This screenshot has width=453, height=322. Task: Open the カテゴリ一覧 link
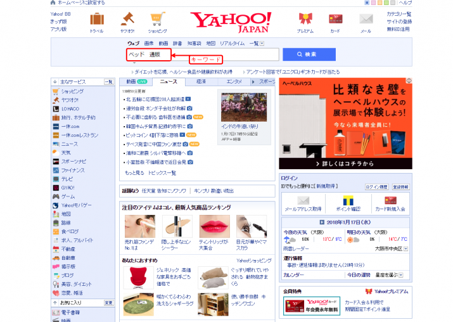click(399, 14)
